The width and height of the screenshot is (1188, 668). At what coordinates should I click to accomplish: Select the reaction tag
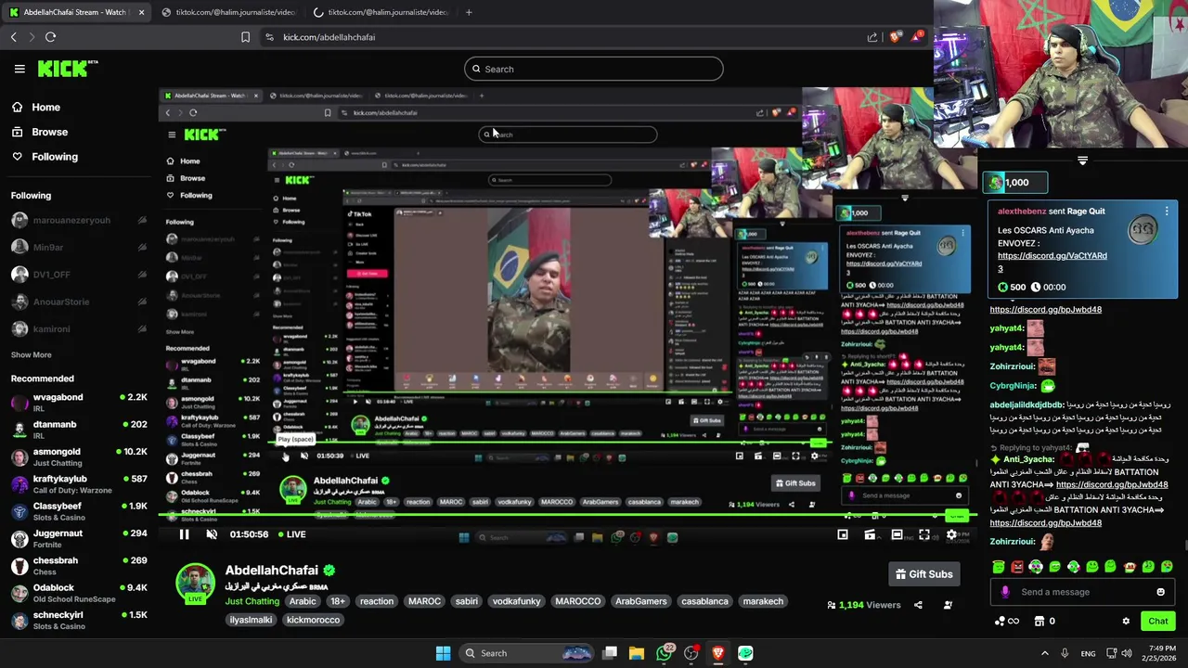pyautogui.click(x=377, y=601)
